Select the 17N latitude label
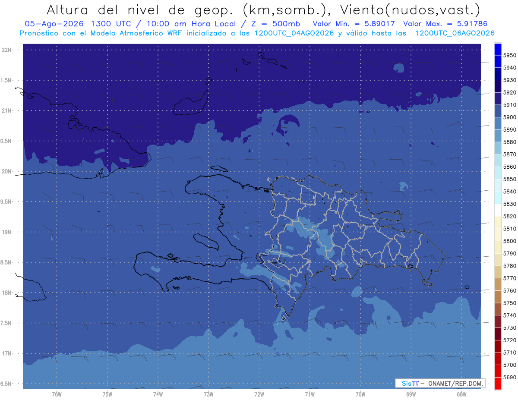 (7, 353)
